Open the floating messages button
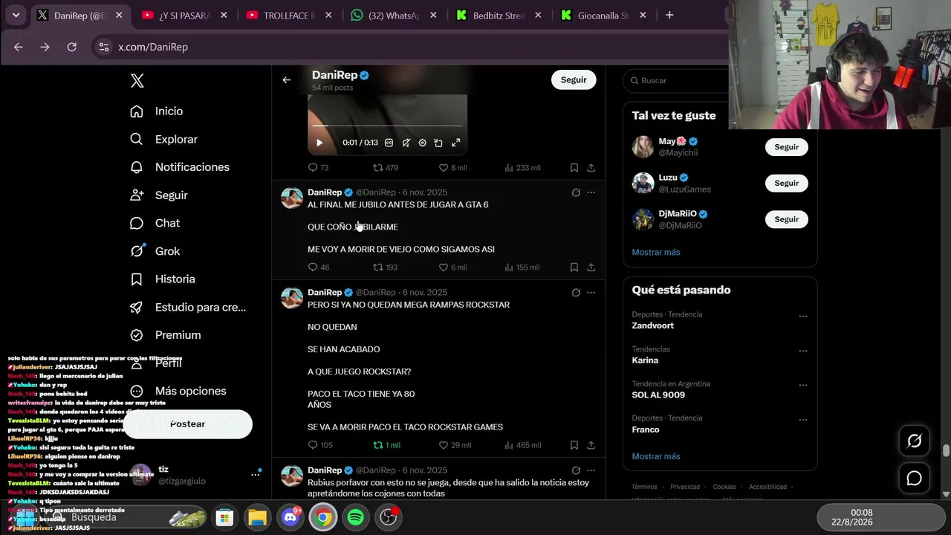Screen dimensions: 951x535 [x=915, y=479]
